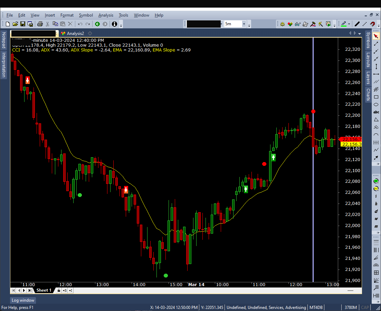
Task: Select the arc drawing tool
Action: [x=376, y=135]
